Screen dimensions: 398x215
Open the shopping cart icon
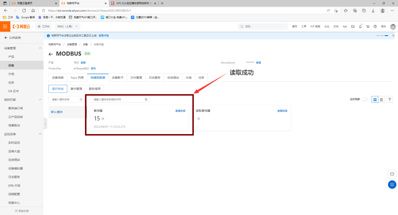367,26
